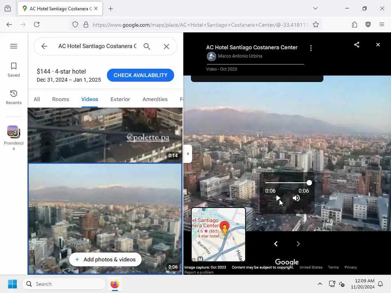Open contributor Marco Antonio Urbina's profile
This screenshot has height=293, width=391.
click(240, 56)
